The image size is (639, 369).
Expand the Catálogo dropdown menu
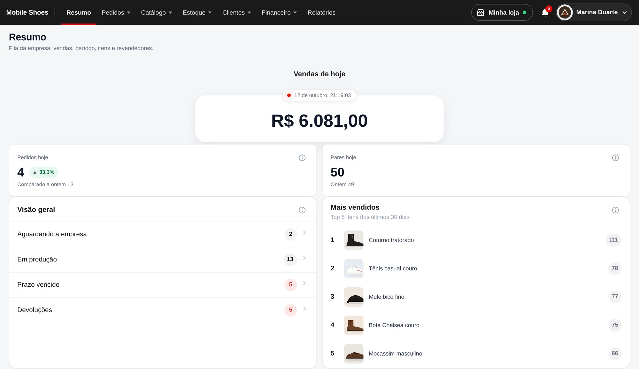point(157,12)
